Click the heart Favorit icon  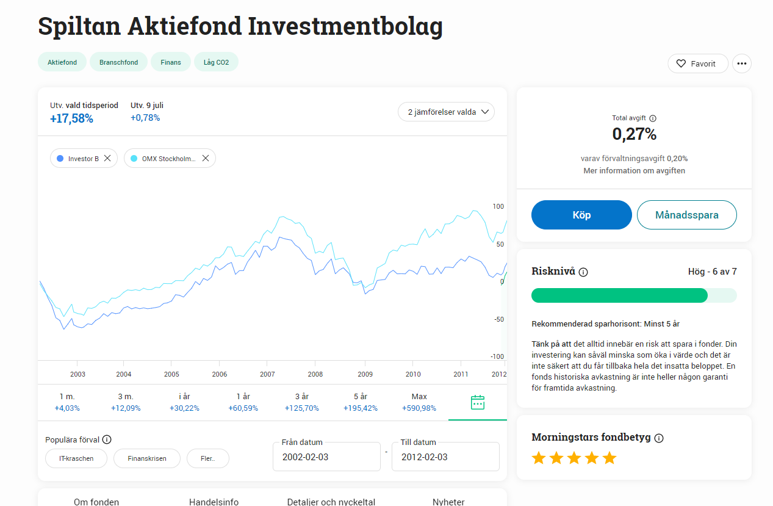[681, 63]
